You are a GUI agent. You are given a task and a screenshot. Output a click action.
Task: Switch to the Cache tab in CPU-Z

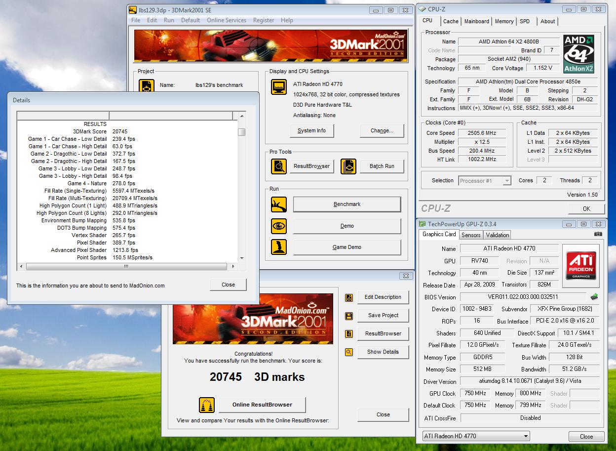point(451,21)
